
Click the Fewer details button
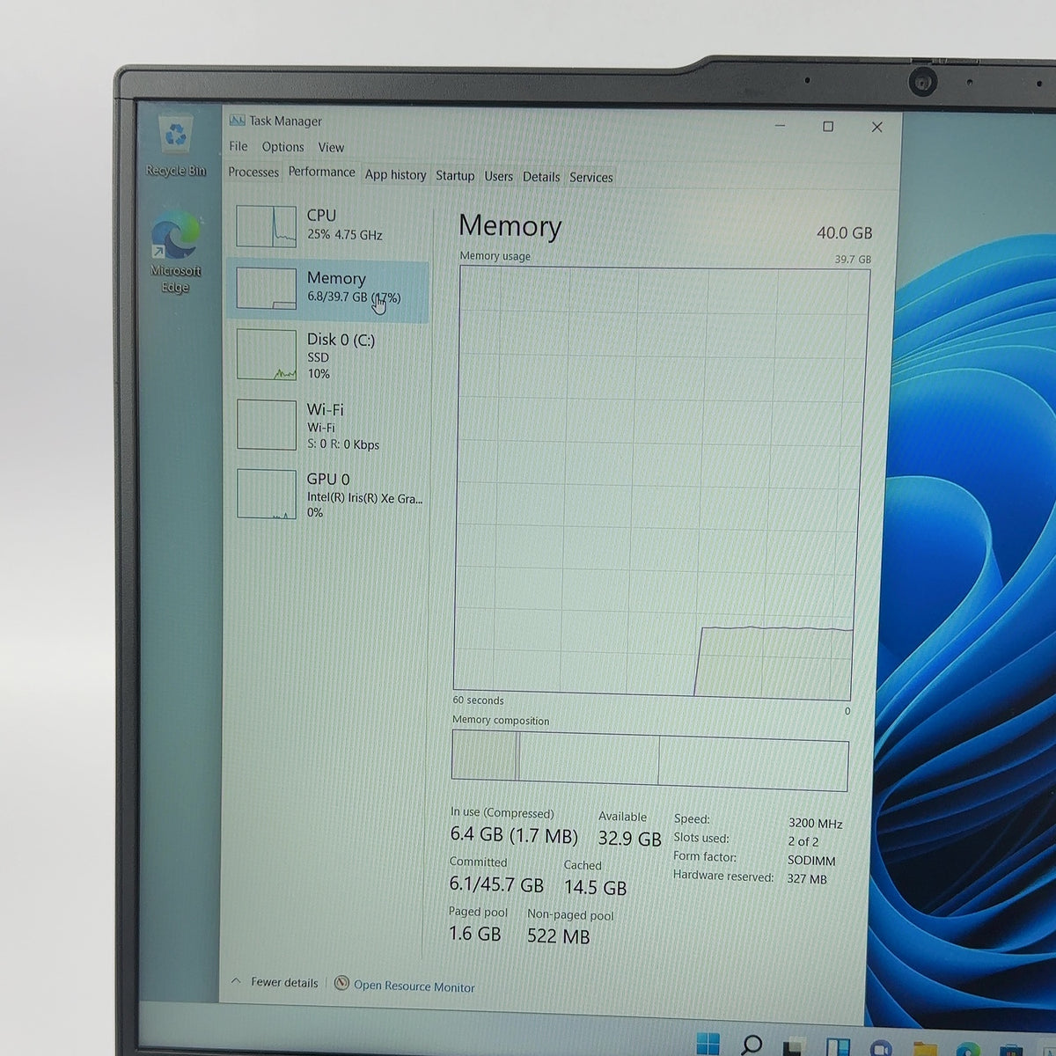284,982
